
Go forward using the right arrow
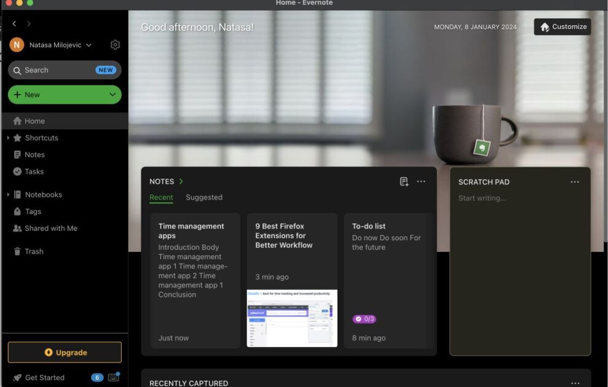(x=29, y=23)
